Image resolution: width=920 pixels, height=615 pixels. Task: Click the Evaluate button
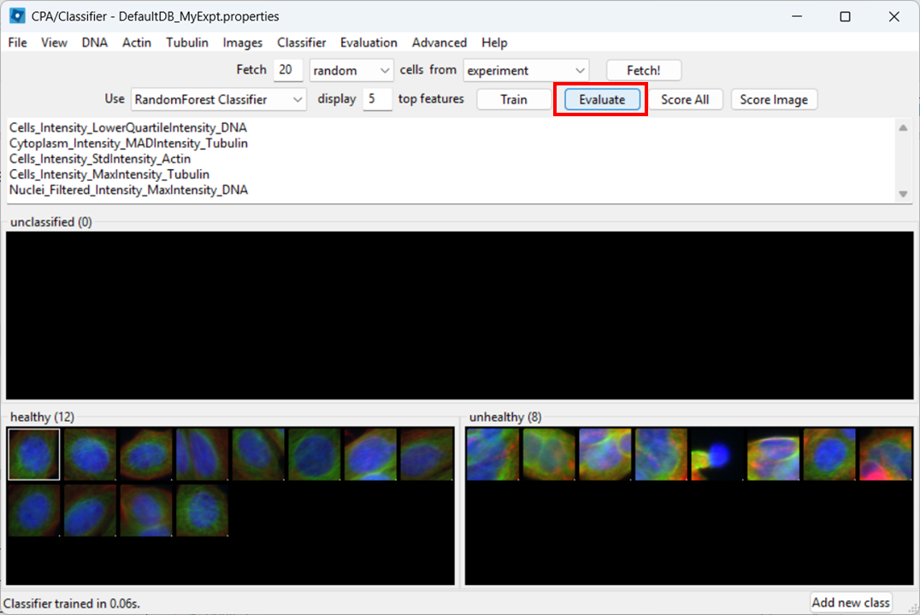click(x=601, y=99)
